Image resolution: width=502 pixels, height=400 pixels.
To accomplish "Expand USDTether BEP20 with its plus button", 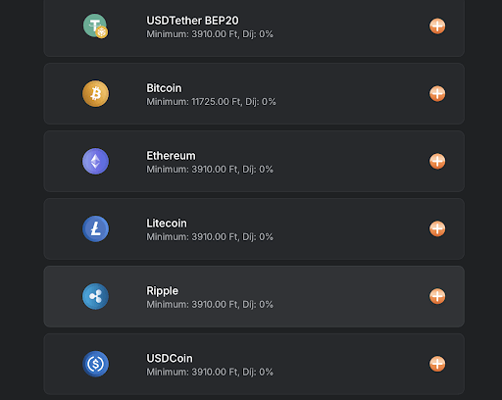I will 437,26.
